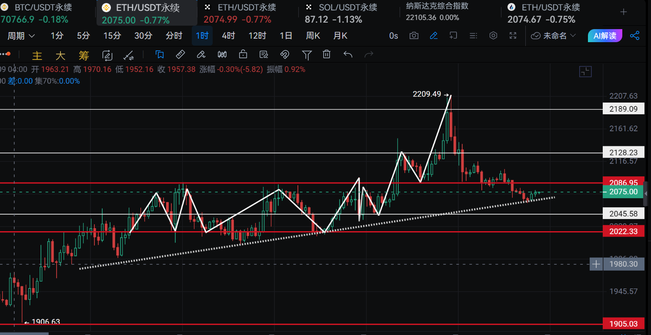
Task: Take a chart screenshot with camera icon
Action: pyautogui.click(x=414, y=36)
